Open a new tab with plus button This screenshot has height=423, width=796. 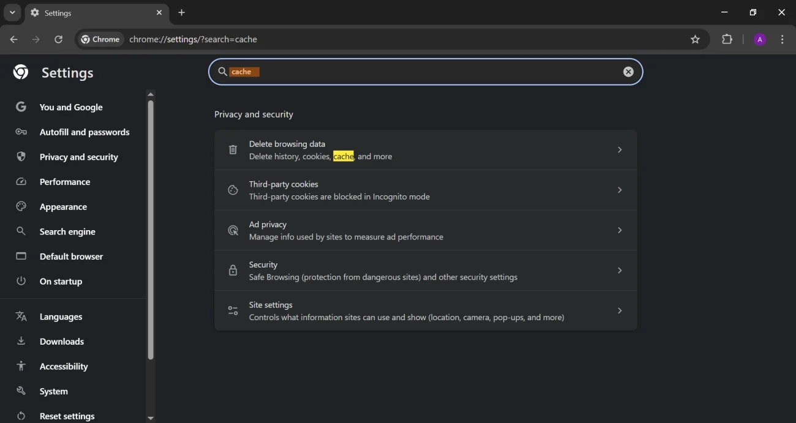181,12
